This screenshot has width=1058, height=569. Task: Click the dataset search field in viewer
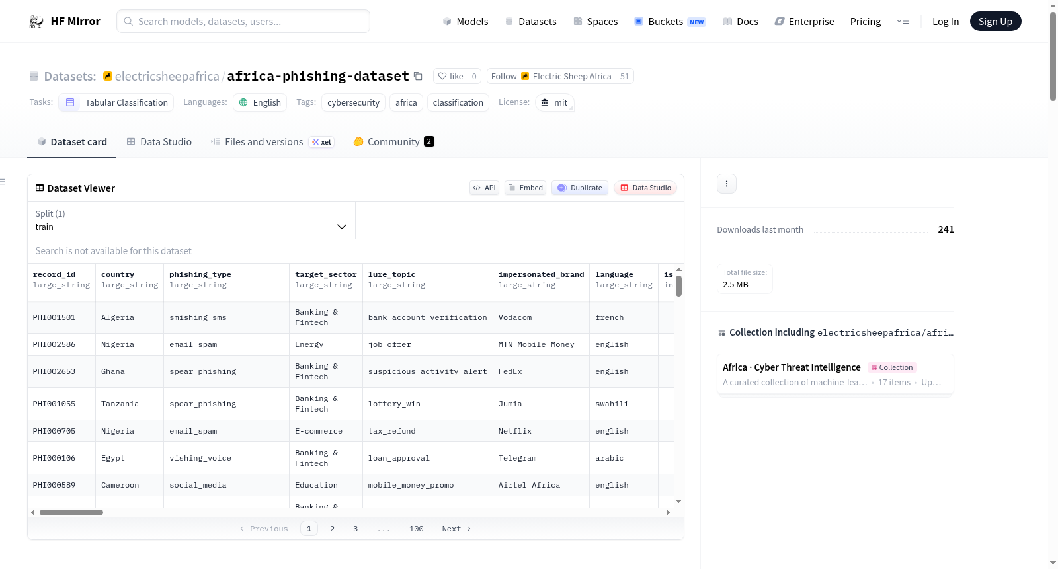356,251
